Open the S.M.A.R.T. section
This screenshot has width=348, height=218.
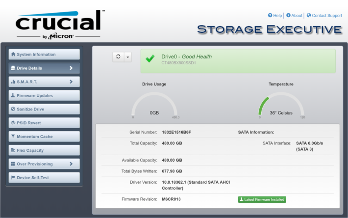[x=44, y=82]
